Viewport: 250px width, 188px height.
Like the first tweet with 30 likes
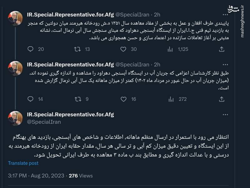click(124, 49)
